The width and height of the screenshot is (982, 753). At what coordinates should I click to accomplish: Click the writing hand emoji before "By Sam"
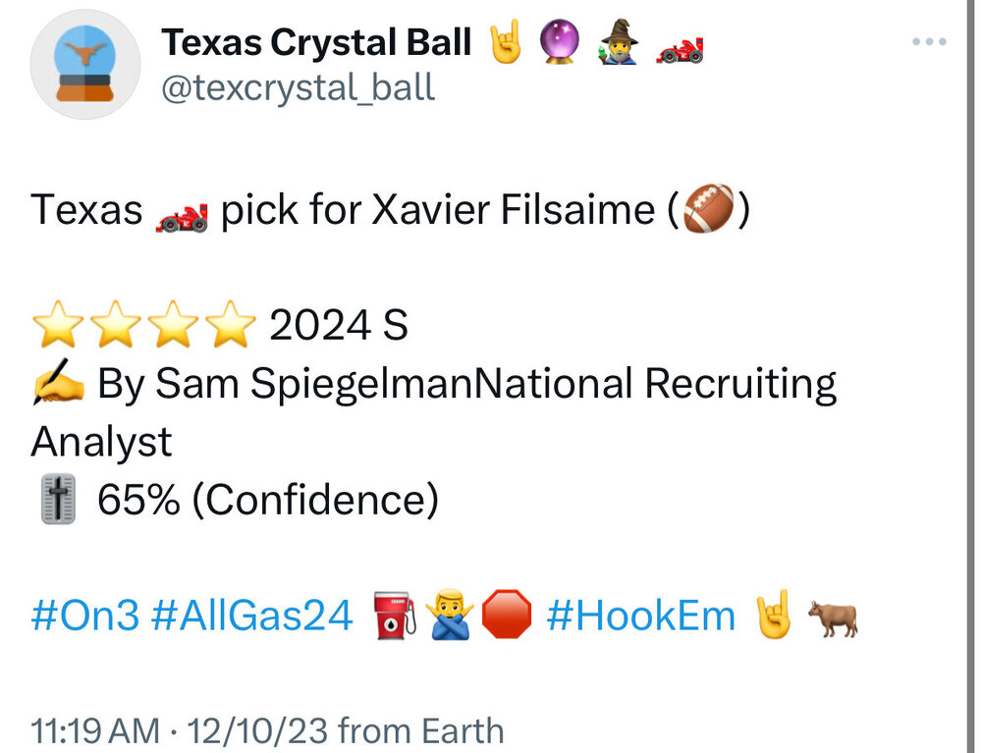58,385
